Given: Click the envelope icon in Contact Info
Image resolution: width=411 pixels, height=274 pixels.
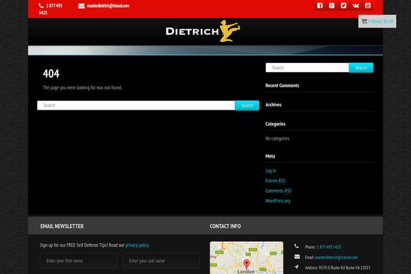Looking at the screenshot, I should [x=297, y=257].
